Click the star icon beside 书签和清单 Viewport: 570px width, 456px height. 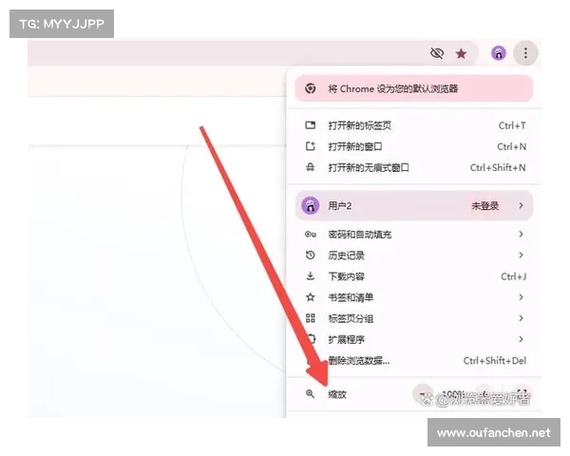tap(310, 297)
